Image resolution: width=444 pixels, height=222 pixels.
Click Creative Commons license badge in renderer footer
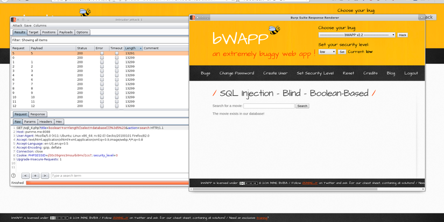(x=248, y=183)
